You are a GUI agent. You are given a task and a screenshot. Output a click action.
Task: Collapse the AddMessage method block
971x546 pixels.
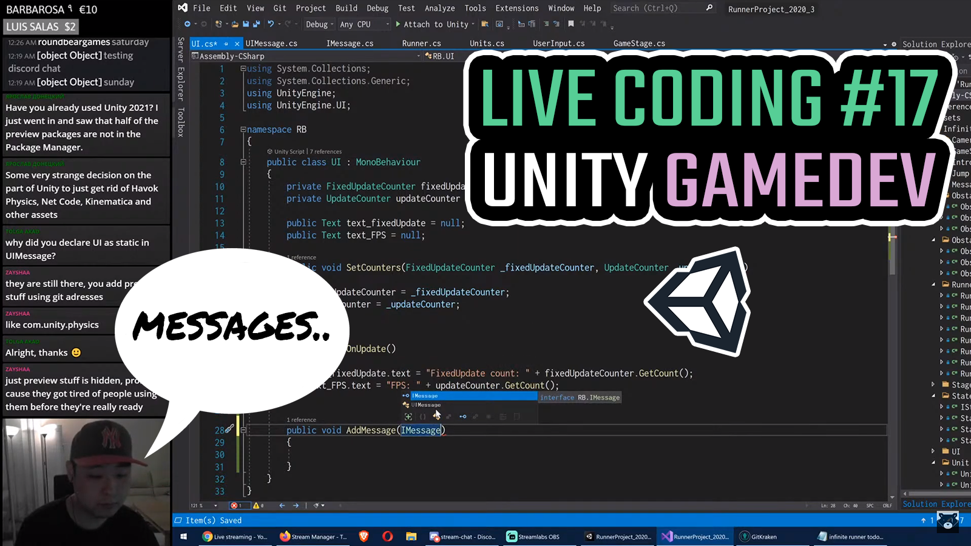243,430
